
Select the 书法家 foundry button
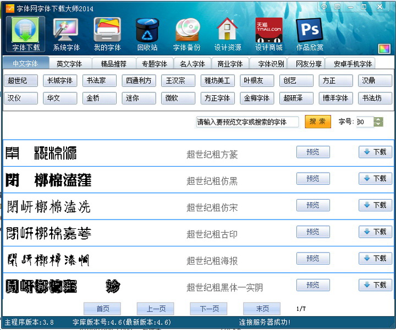click(x=100, y=80)
